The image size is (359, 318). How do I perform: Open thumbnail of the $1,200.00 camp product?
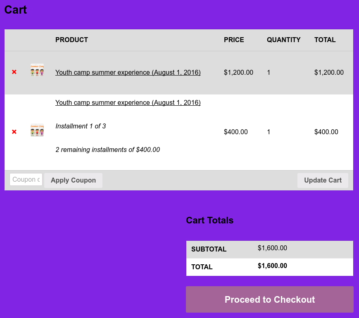coord(37,70)
